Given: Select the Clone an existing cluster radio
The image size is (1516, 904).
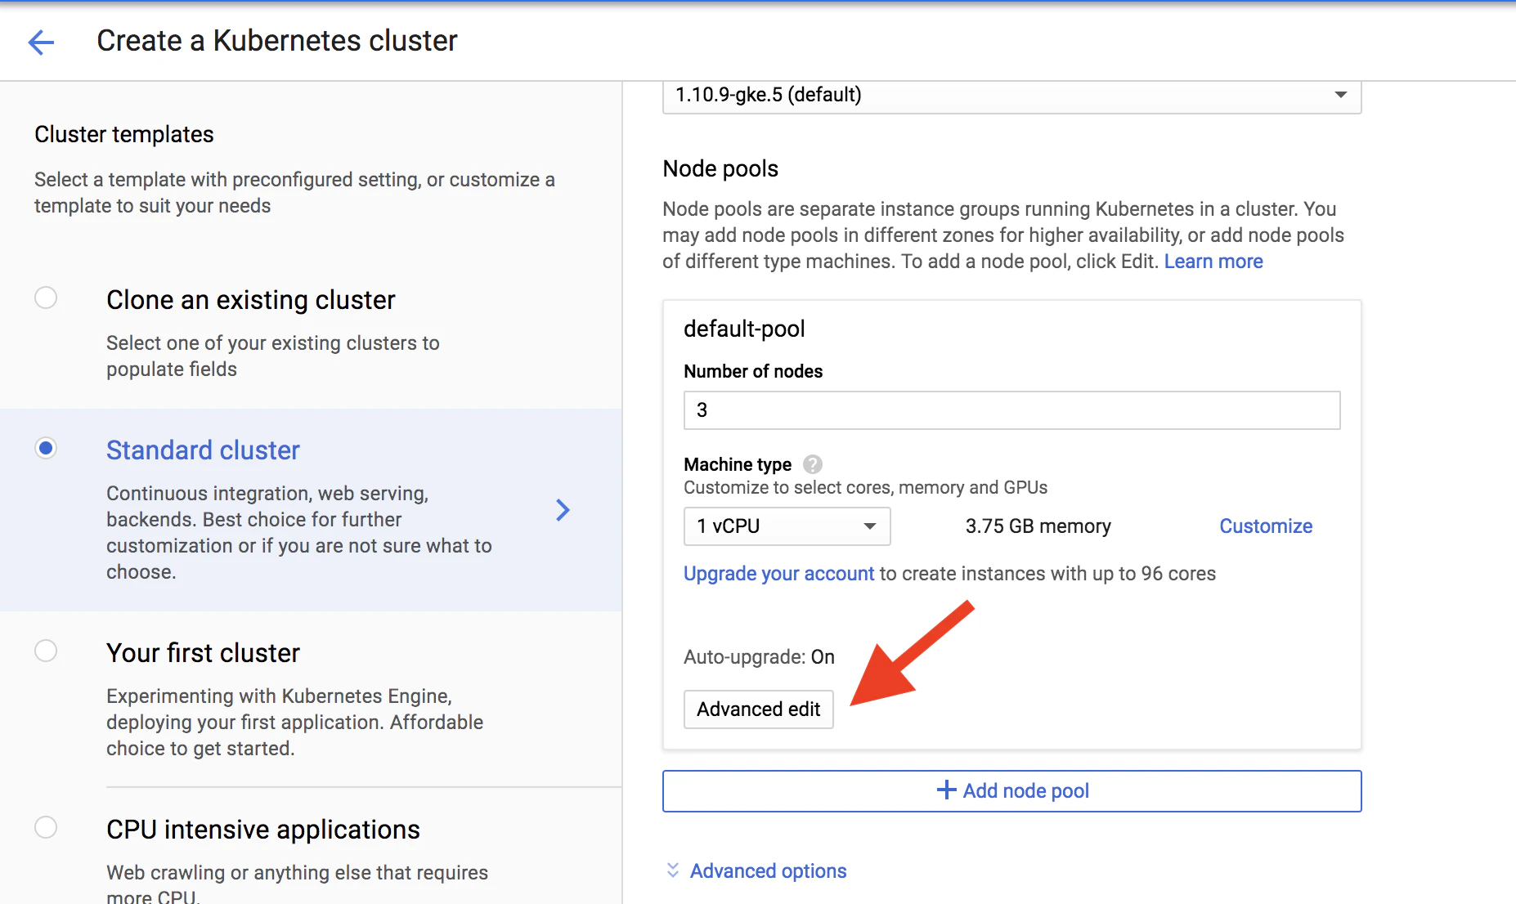Looking at the screenshot, I should tap(46, 298).
